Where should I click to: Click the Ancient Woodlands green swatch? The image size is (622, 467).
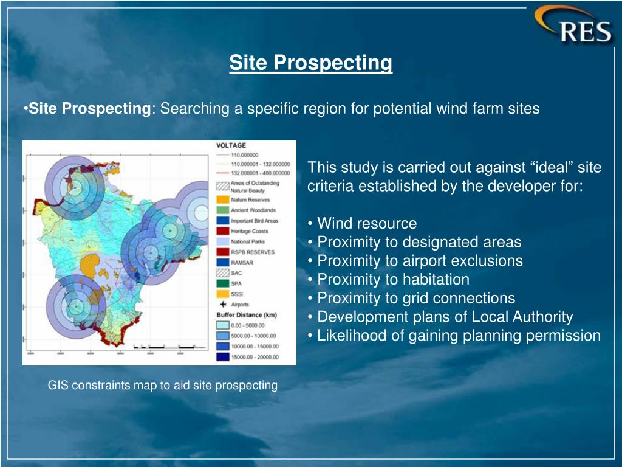223,210
